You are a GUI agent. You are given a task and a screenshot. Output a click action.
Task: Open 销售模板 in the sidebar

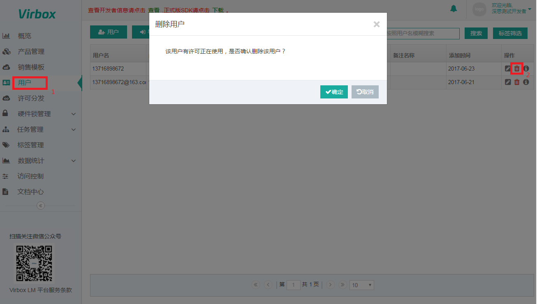(x=31, y=67)
